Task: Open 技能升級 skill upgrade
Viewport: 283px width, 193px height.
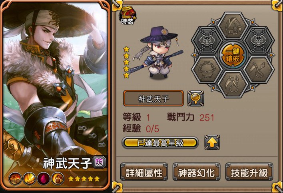Action: pyautogui.click(x=249, y=172)
